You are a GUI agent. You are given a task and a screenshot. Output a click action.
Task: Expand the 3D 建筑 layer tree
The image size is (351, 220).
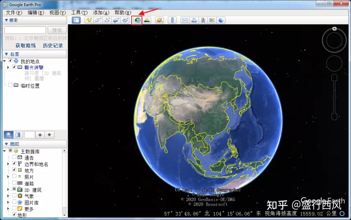(8, 189)
